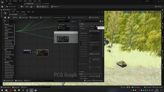Open the Interior Orientation dropdown
This screenshot has height=92, width=164.
[x=94, y=54]
